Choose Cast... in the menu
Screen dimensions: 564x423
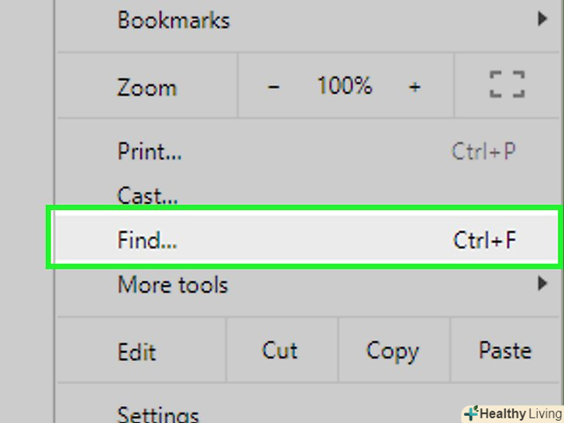(147, 194)
